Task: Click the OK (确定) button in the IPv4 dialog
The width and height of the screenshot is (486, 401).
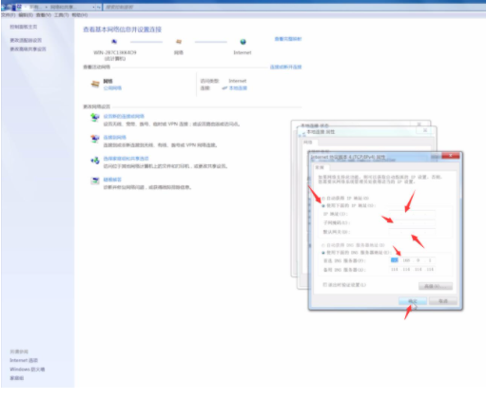Action: pos(413,301)
